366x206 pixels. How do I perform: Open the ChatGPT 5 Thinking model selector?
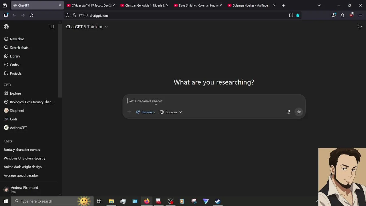pos(87,27)
